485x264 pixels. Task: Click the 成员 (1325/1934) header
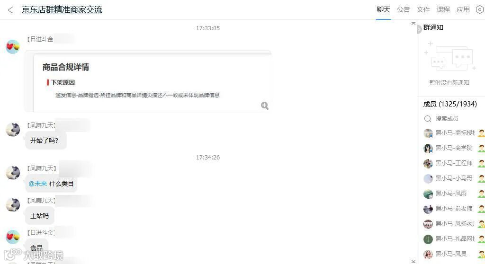coord(450,104)
